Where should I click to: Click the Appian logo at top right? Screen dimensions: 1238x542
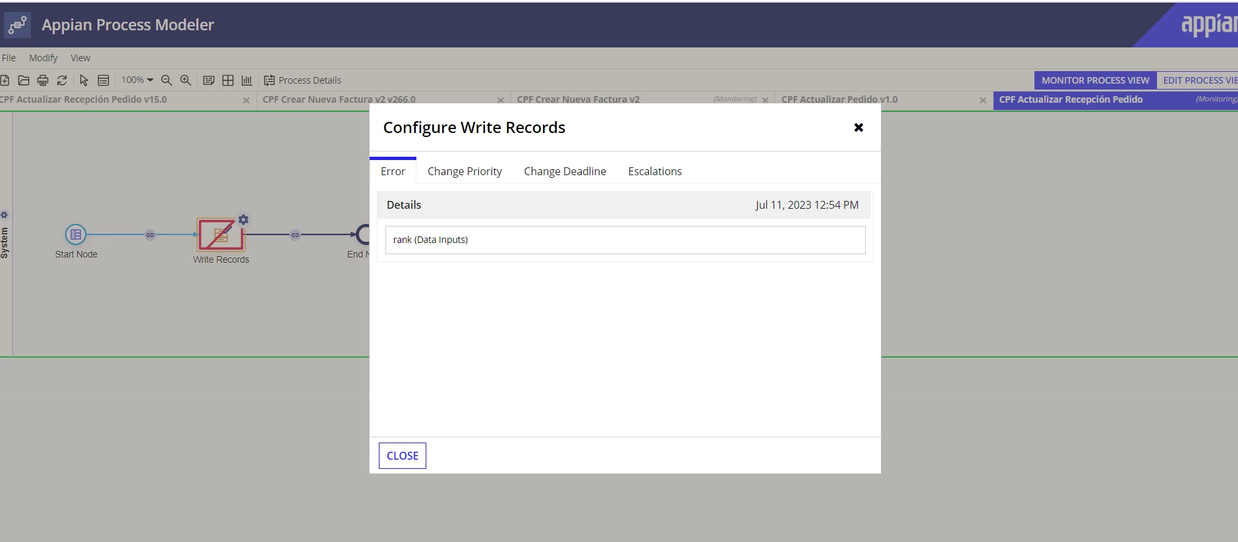click(1209, 25)
